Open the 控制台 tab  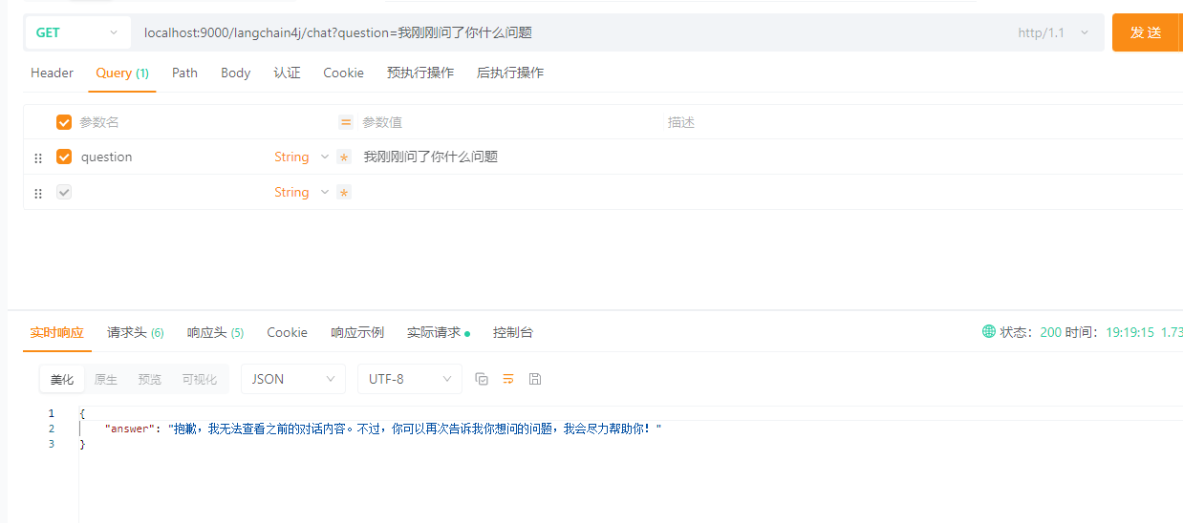(513, 332)
